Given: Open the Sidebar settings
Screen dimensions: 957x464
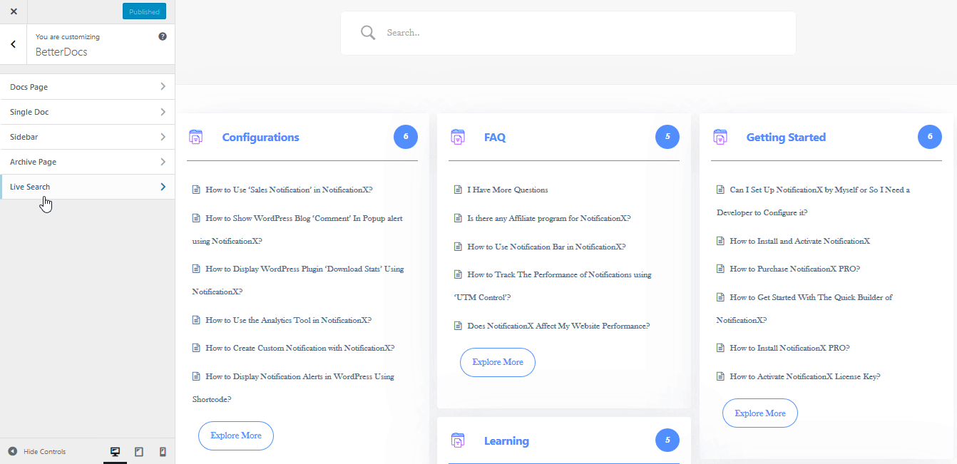Looking at the screenshot, I should pos(87,137).
